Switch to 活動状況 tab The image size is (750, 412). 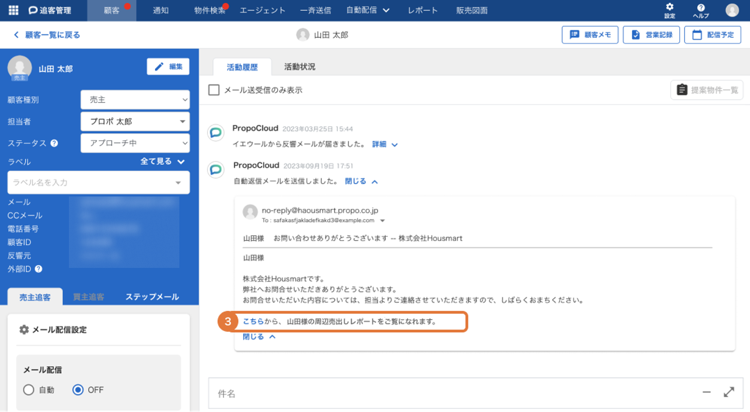pos(300,67)
